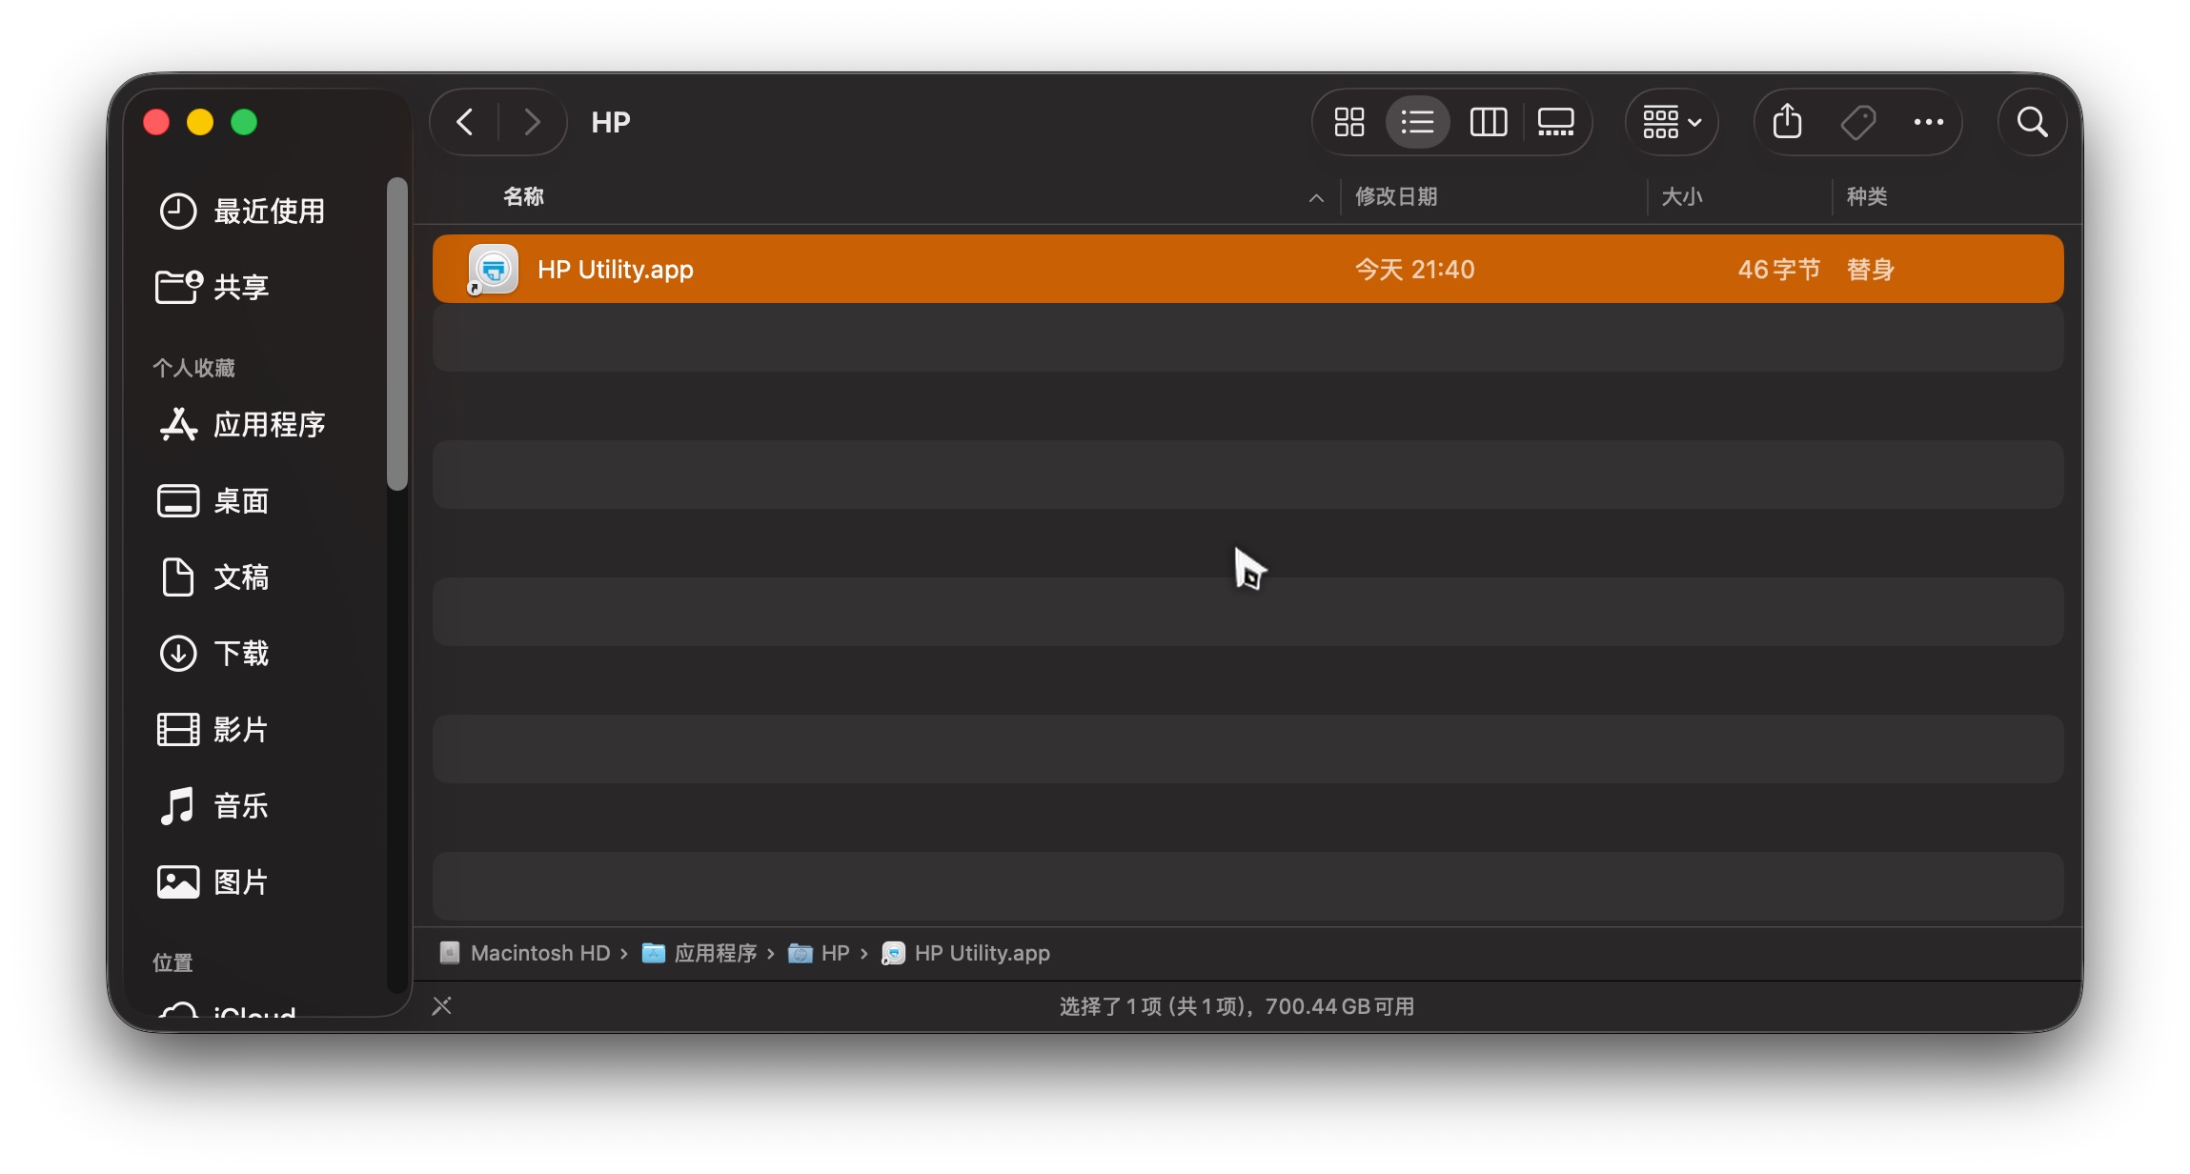Switch to list view mode

(x=1417, y=122)
